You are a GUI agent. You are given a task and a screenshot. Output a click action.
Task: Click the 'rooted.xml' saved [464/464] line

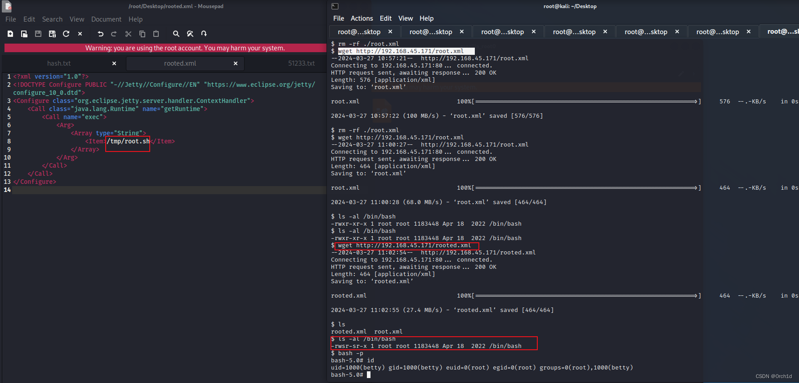(x=442, y=310)
